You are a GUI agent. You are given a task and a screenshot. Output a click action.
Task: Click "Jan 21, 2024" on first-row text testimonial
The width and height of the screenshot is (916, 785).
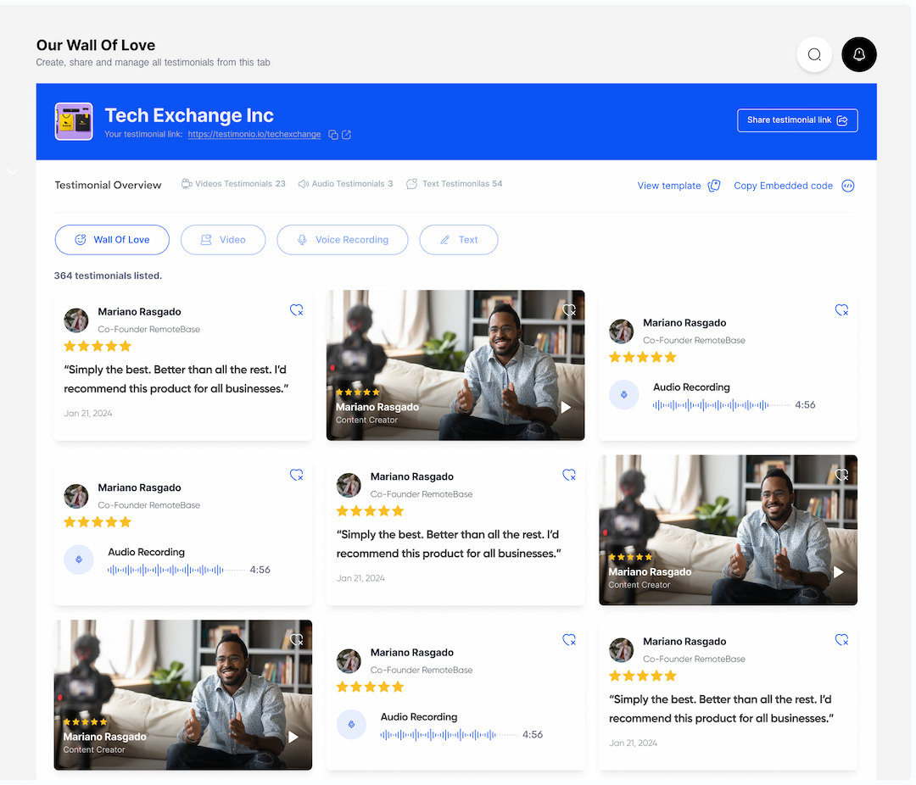[x=88, y=414]
